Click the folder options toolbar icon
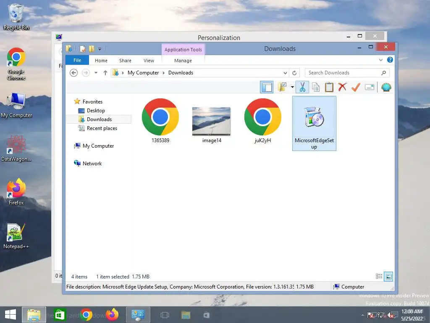This screenshot has width=430, height=323. pos(282,87)
